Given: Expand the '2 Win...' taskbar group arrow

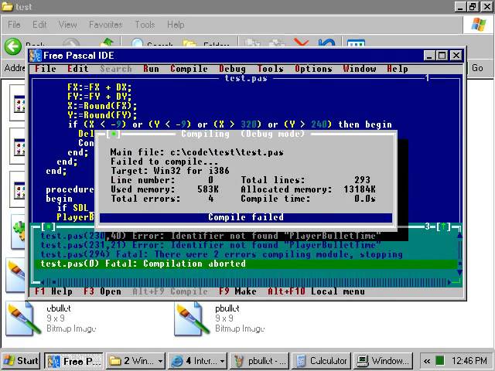Looking at the screenshot, I should 160,361.
